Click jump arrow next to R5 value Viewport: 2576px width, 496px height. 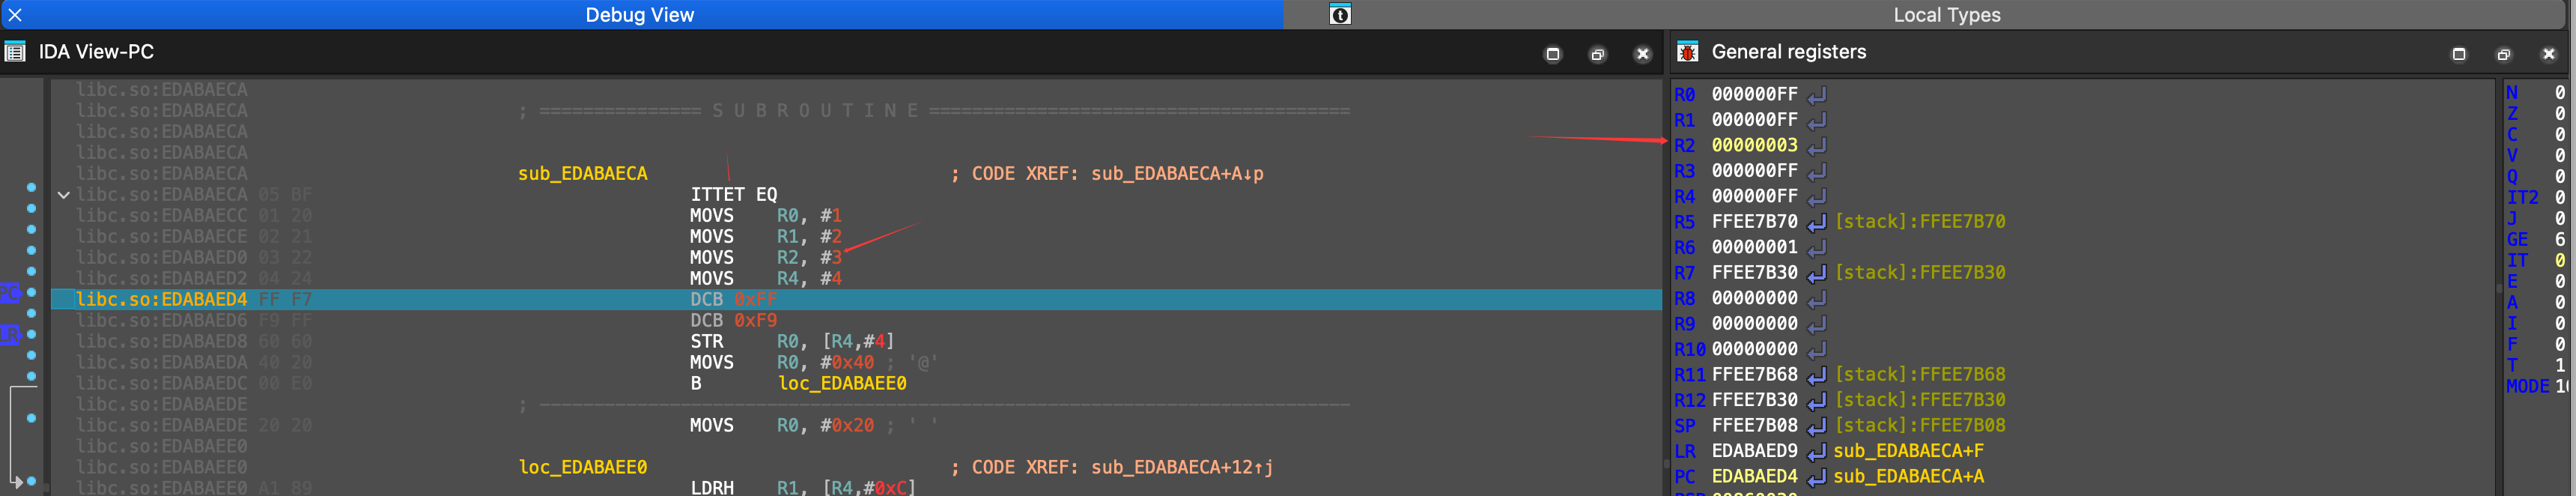pos(1816,222)
